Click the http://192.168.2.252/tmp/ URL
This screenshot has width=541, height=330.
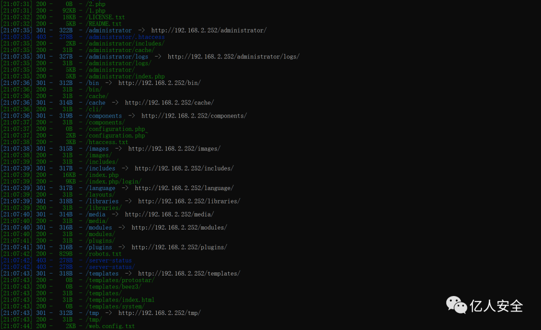(x=159, y=313)
